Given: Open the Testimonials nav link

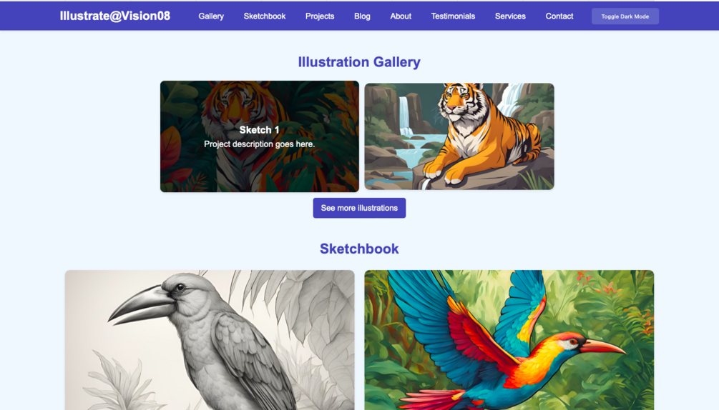Looking at the screenshot, I should (453, 16).
